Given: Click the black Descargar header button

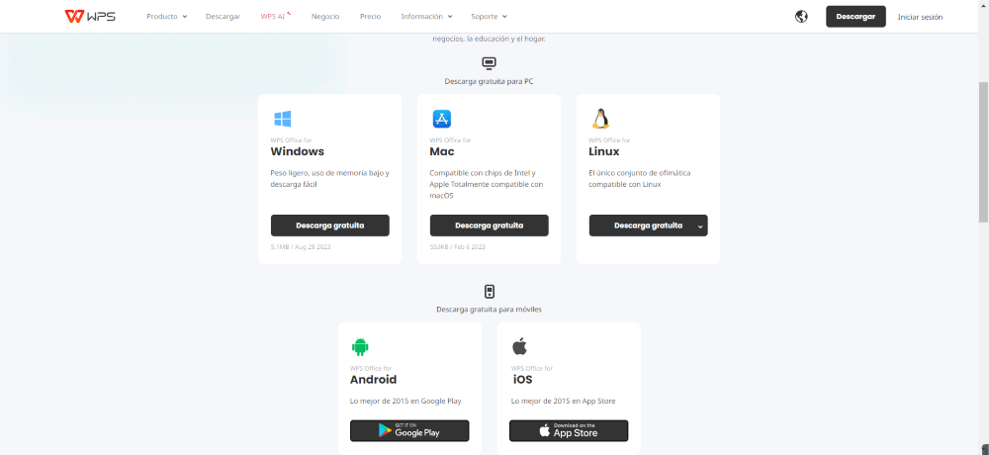Looking at the screenshot, I should pos(855,17).
